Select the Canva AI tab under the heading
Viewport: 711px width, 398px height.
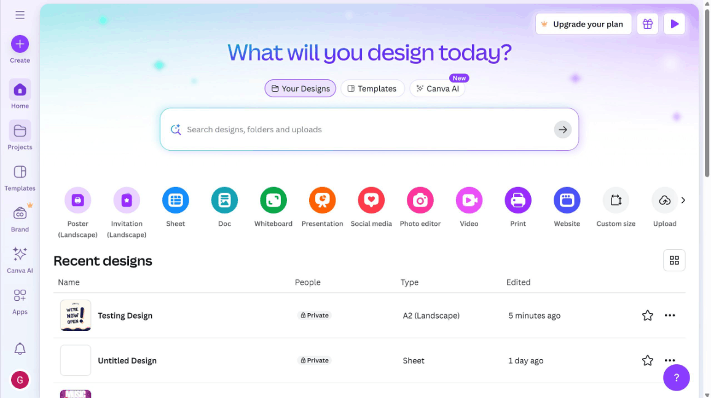point(438,89)
